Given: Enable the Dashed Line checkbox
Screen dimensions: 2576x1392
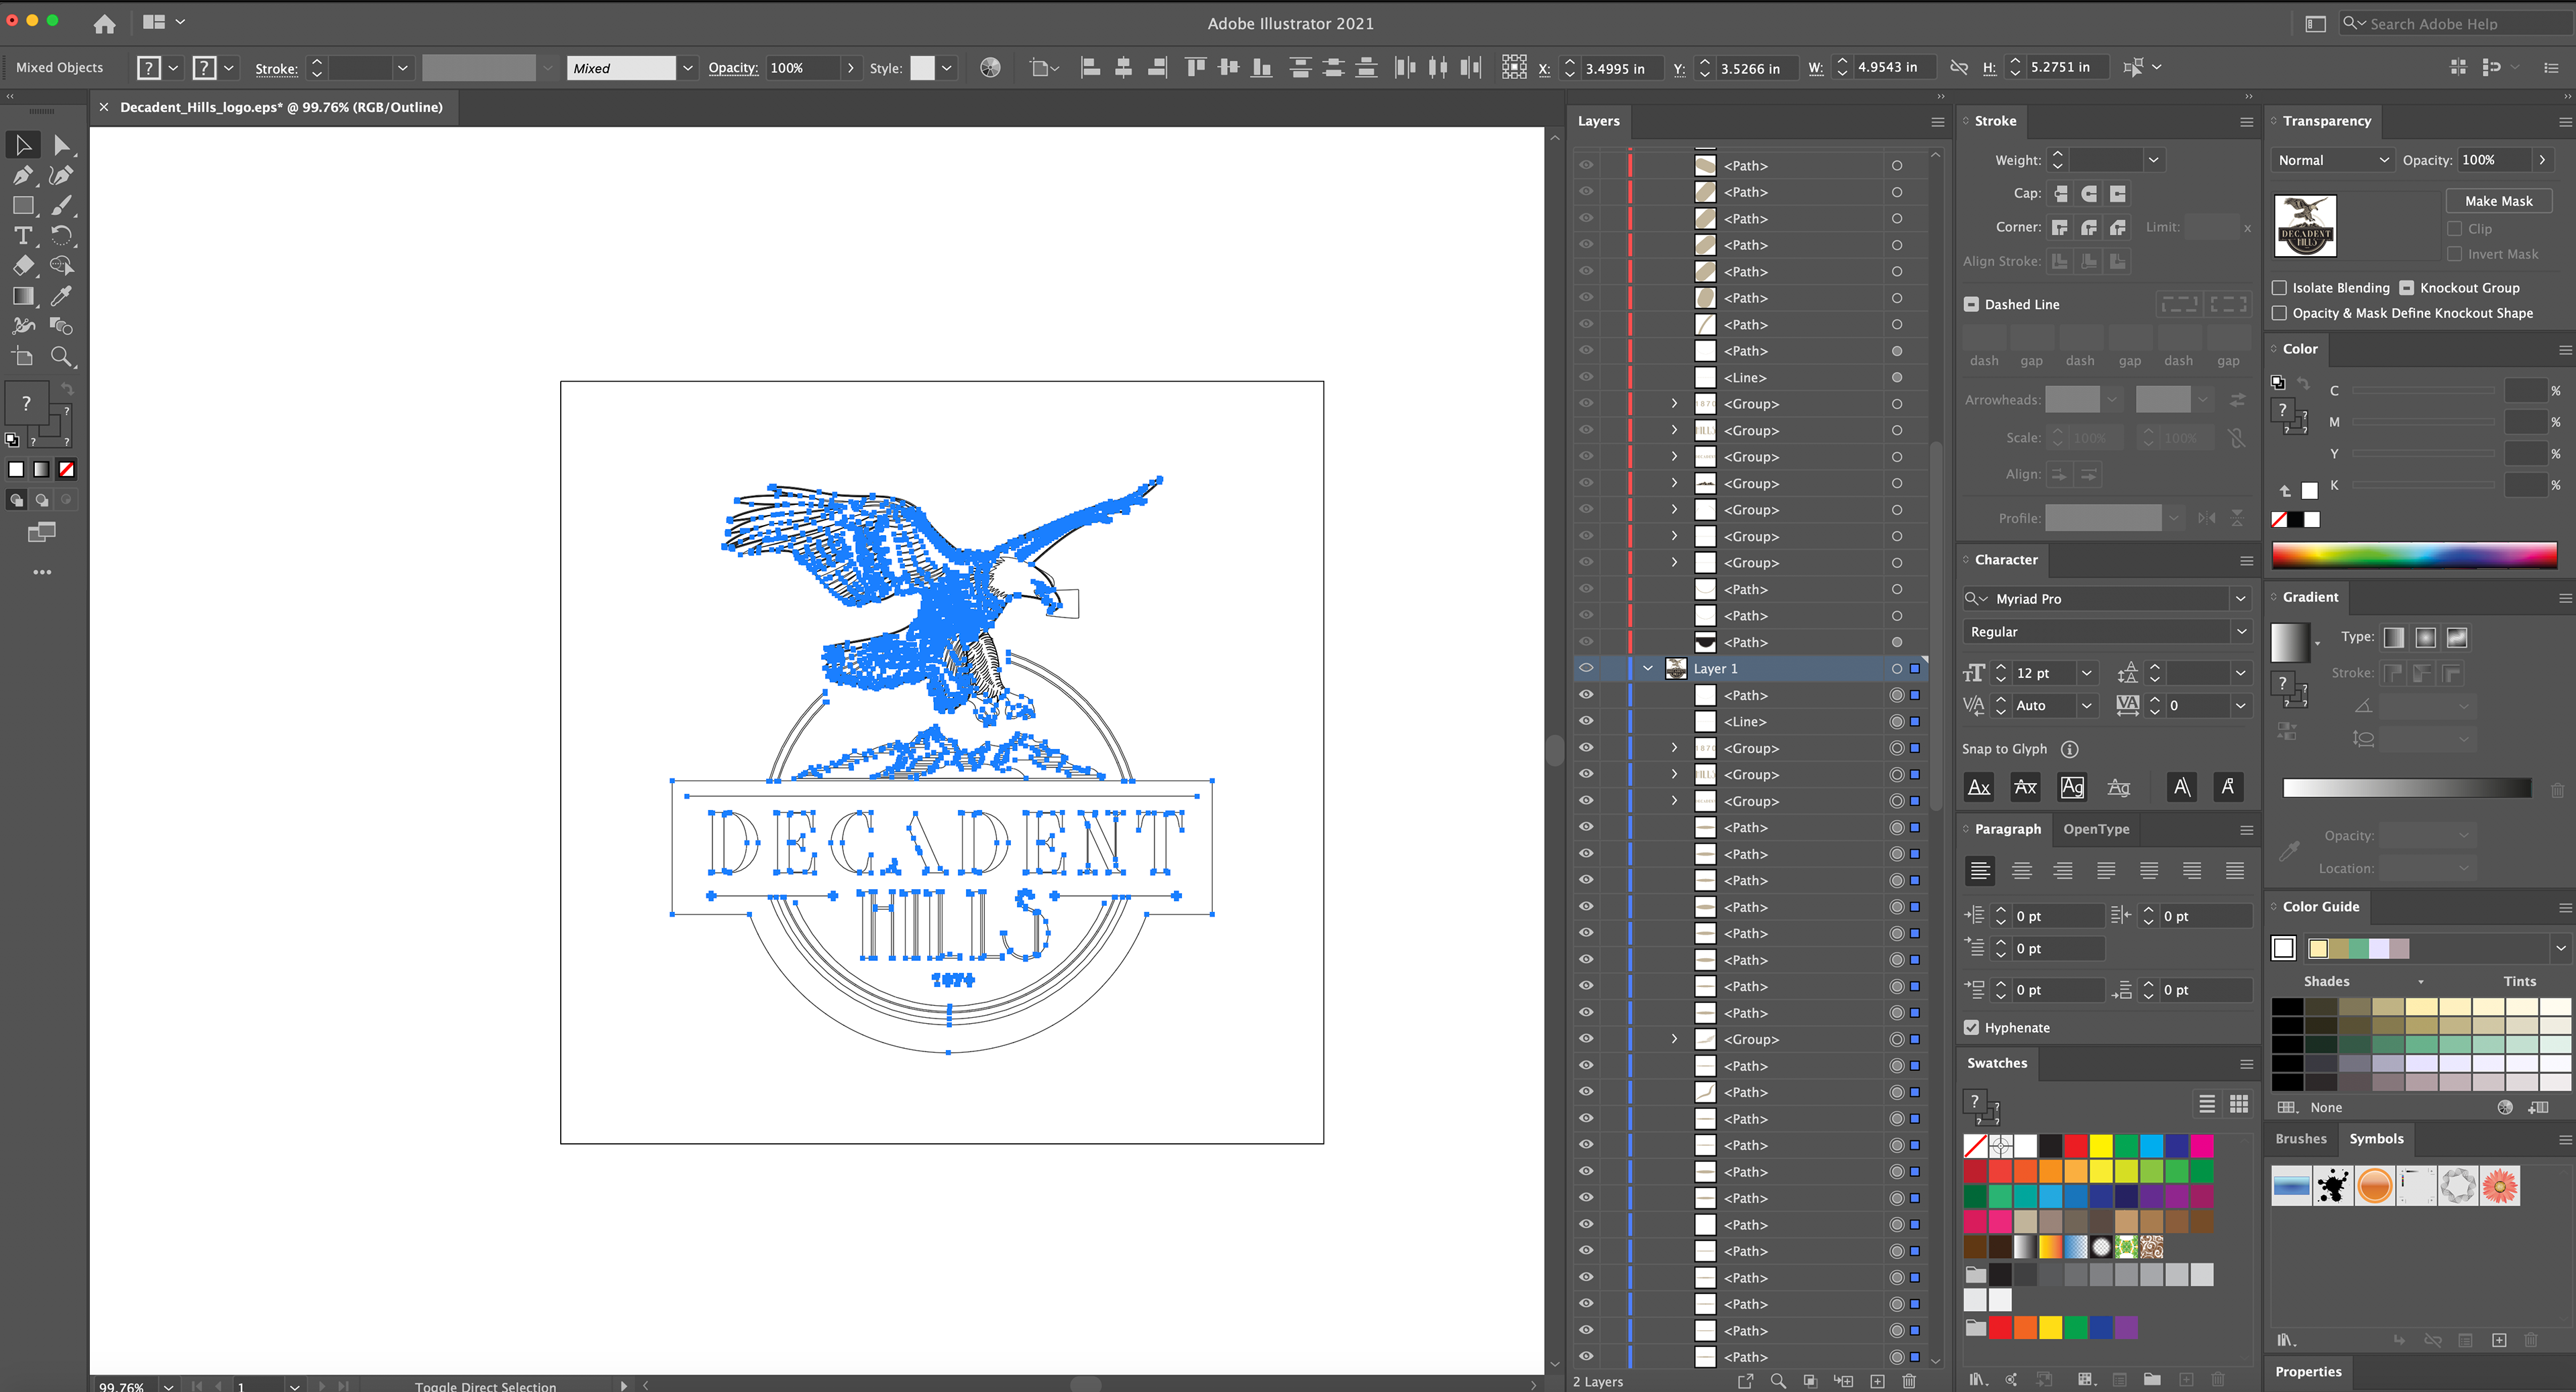Looking at the screenshot, I should point(1971,305).
